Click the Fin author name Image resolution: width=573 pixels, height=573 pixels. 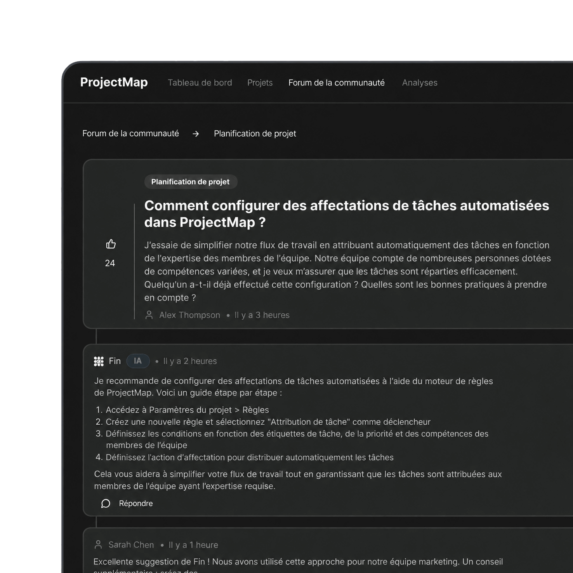pos(115,361)
